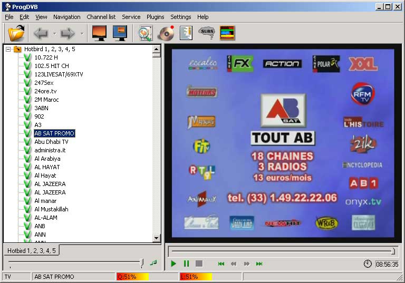405x283 pixels.
Task: Open the Plugins menu
Action: coord(155,17)
